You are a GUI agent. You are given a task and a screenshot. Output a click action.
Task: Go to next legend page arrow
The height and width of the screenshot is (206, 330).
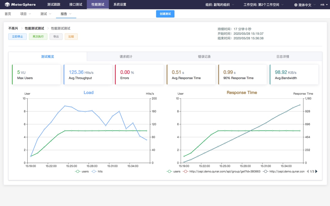(x=316, y=171)
